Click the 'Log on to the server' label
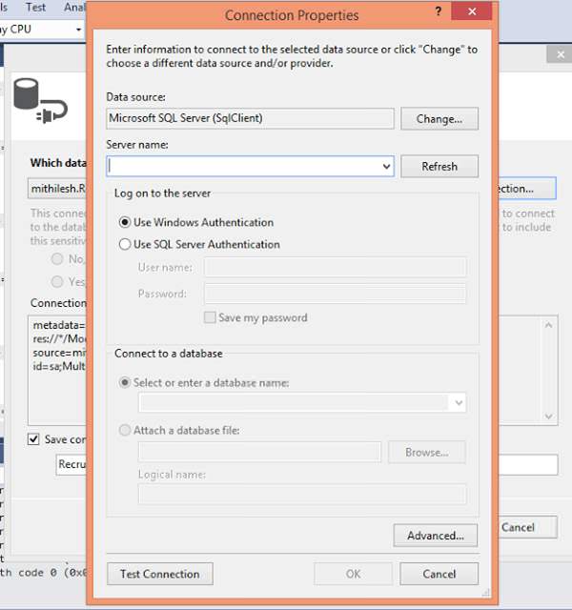Viewport: 572px width, 610px height. [x=162, y=193]
